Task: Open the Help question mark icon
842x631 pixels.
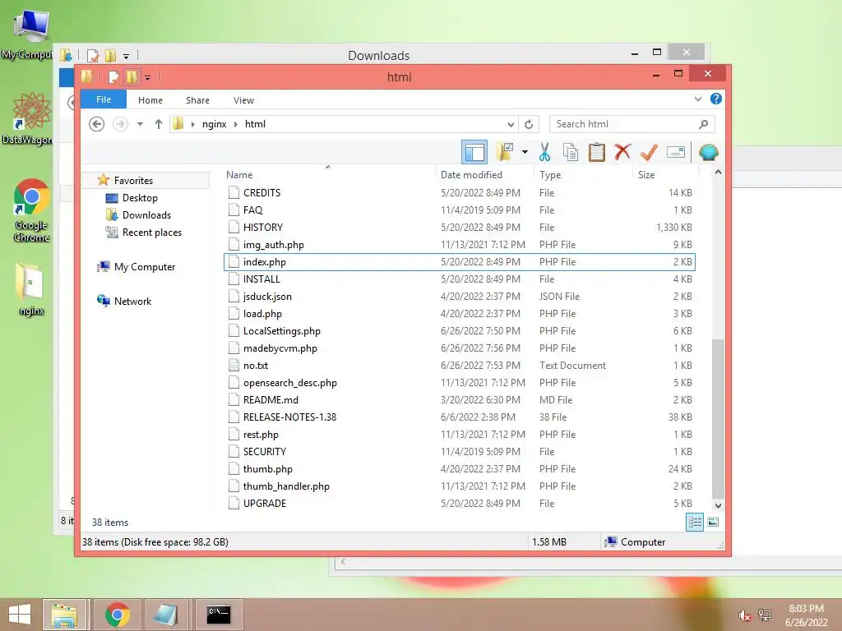Action: [x=716, y=99]
